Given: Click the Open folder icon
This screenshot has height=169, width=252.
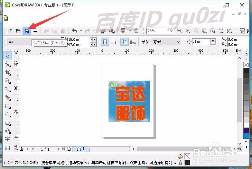Looking at the screenshot, I should [x=18, y=31].
